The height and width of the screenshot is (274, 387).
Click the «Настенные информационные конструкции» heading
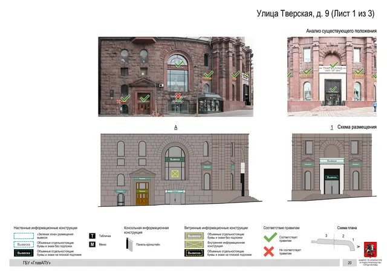tap(45, 228)
